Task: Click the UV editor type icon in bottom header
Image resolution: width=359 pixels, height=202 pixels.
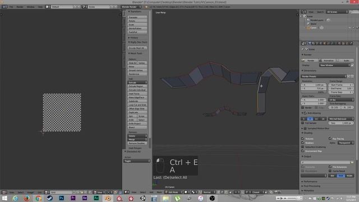Action: [4, 192]
